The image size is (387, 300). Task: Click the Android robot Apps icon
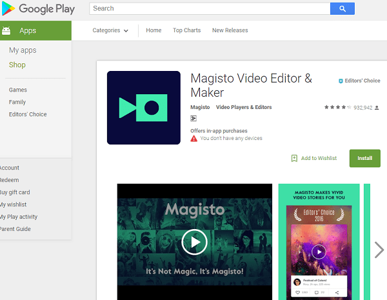click(x=6, y=30)
